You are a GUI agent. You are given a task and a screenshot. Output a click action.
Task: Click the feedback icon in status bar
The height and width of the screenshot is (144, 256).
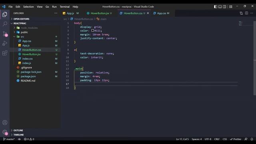(x=246, y=139)
